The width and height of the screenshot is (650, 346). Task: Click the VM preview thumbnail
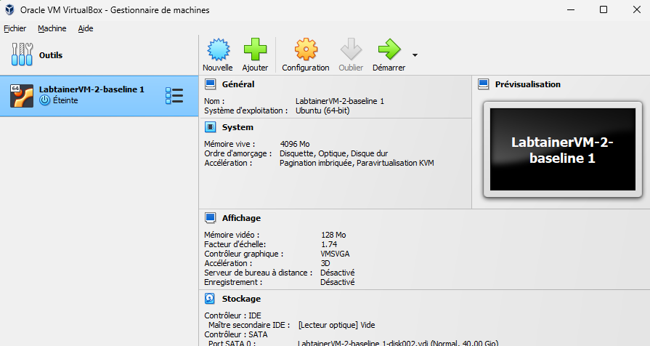click(x=563, y=150)
